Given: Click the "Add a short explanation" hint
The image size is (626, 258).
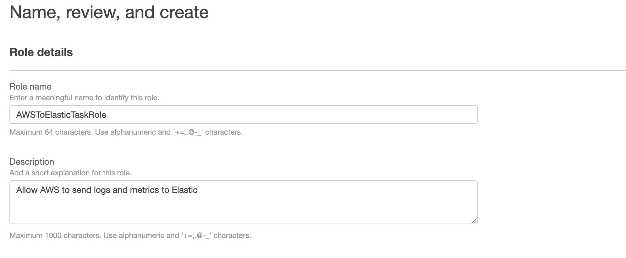Looking at the screenshot, I should click(70, 173).
